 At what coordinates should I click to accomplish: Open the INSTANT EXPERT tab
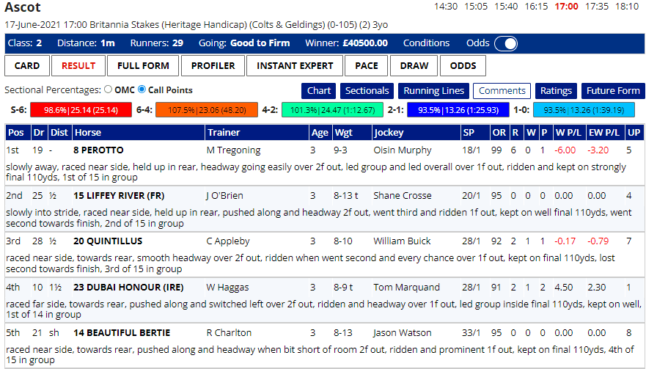295,66
